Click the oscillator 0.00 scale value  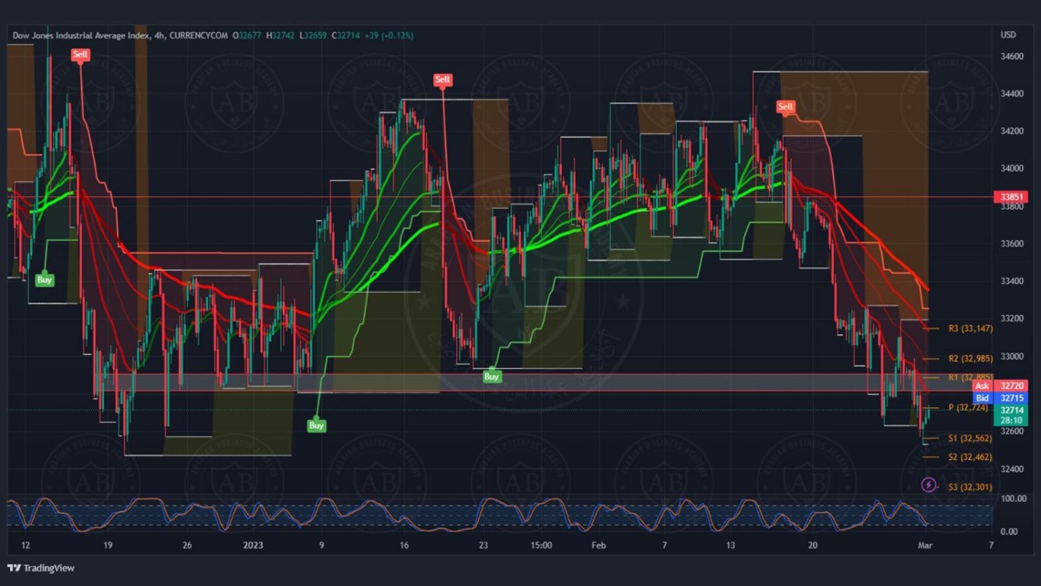(1008, 532)
